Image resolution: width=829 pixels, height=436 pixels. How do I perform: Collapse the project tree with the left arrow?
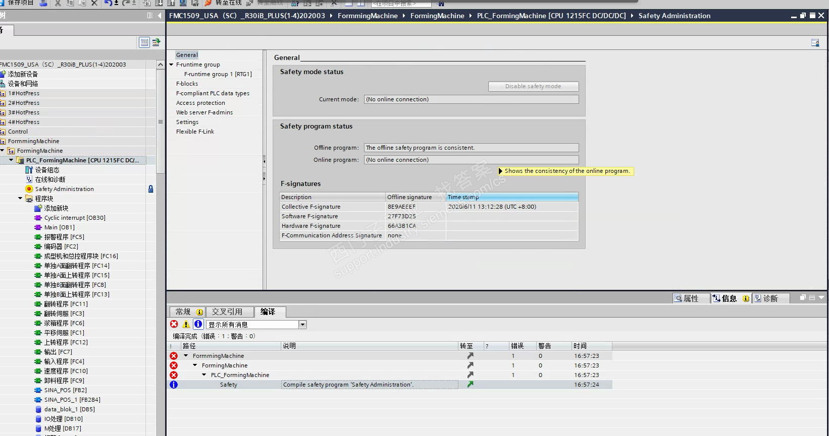160,16
